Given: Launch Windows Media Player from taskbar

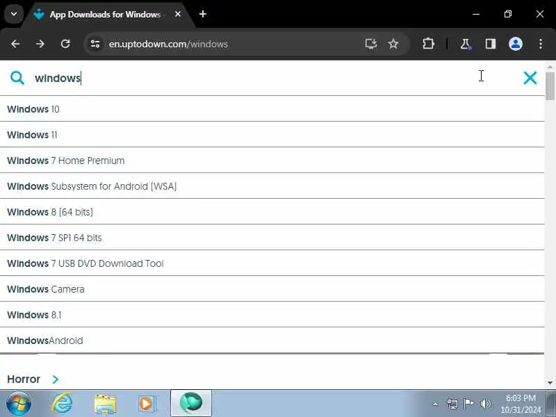Looking at the screenshot, I should pos(147,404).
